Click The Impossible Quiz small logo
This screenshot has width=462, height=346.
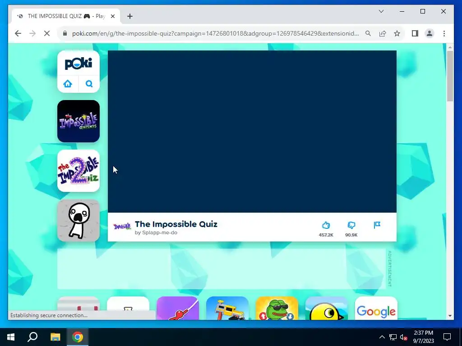click(122, 227)
